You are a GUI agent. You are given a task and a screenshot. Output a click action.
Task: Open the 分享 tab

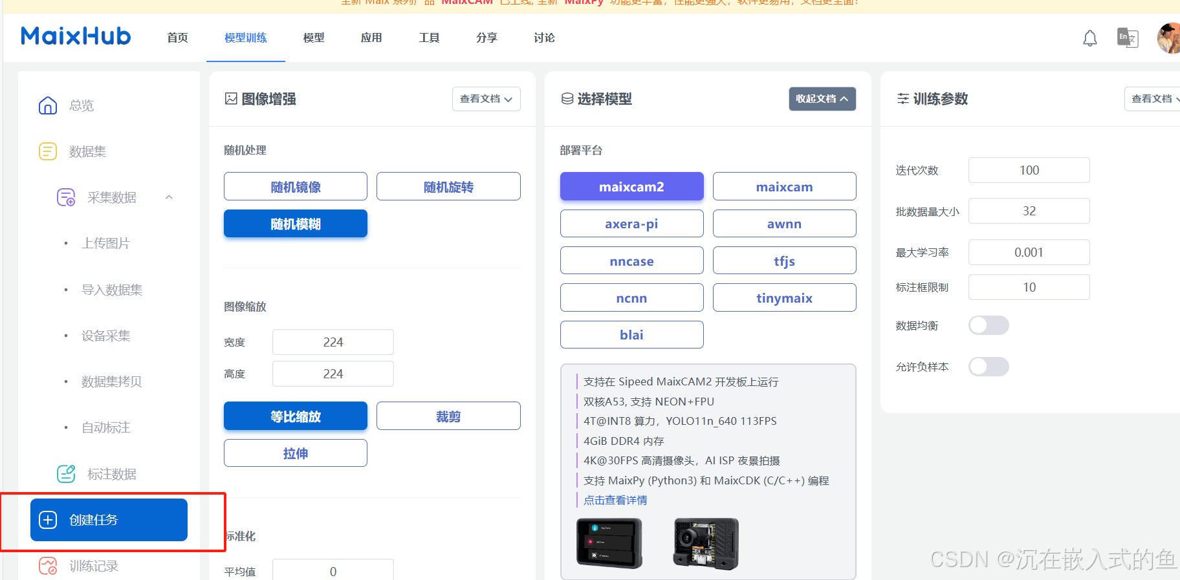(486, 38)
